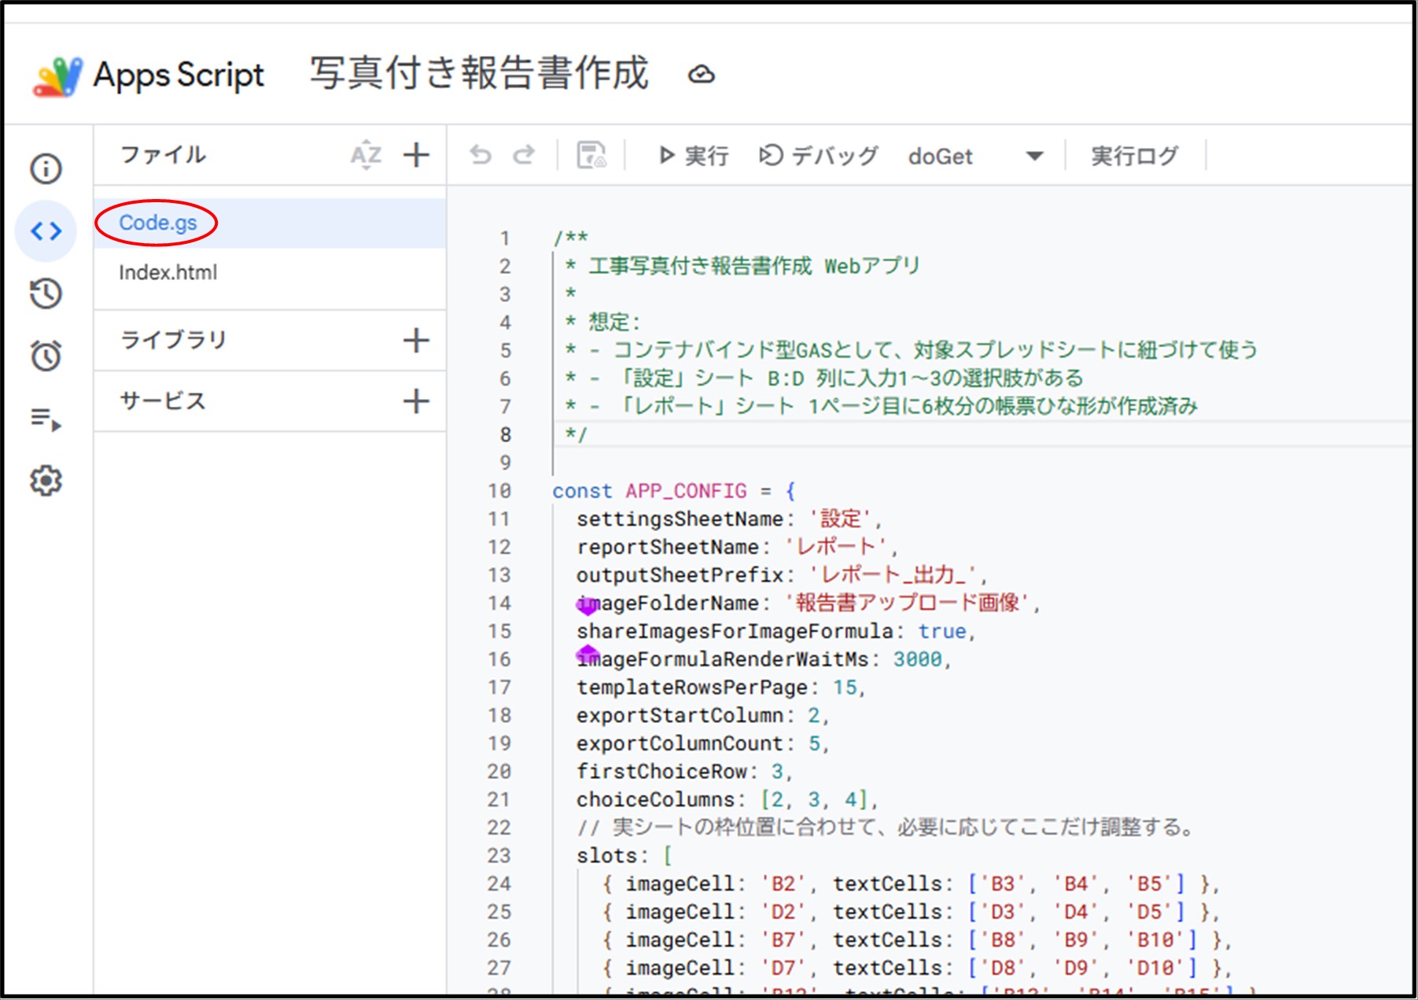Click line number 10 in gutter
This screenshot has width=1418, height=1000.
(499, 491)
